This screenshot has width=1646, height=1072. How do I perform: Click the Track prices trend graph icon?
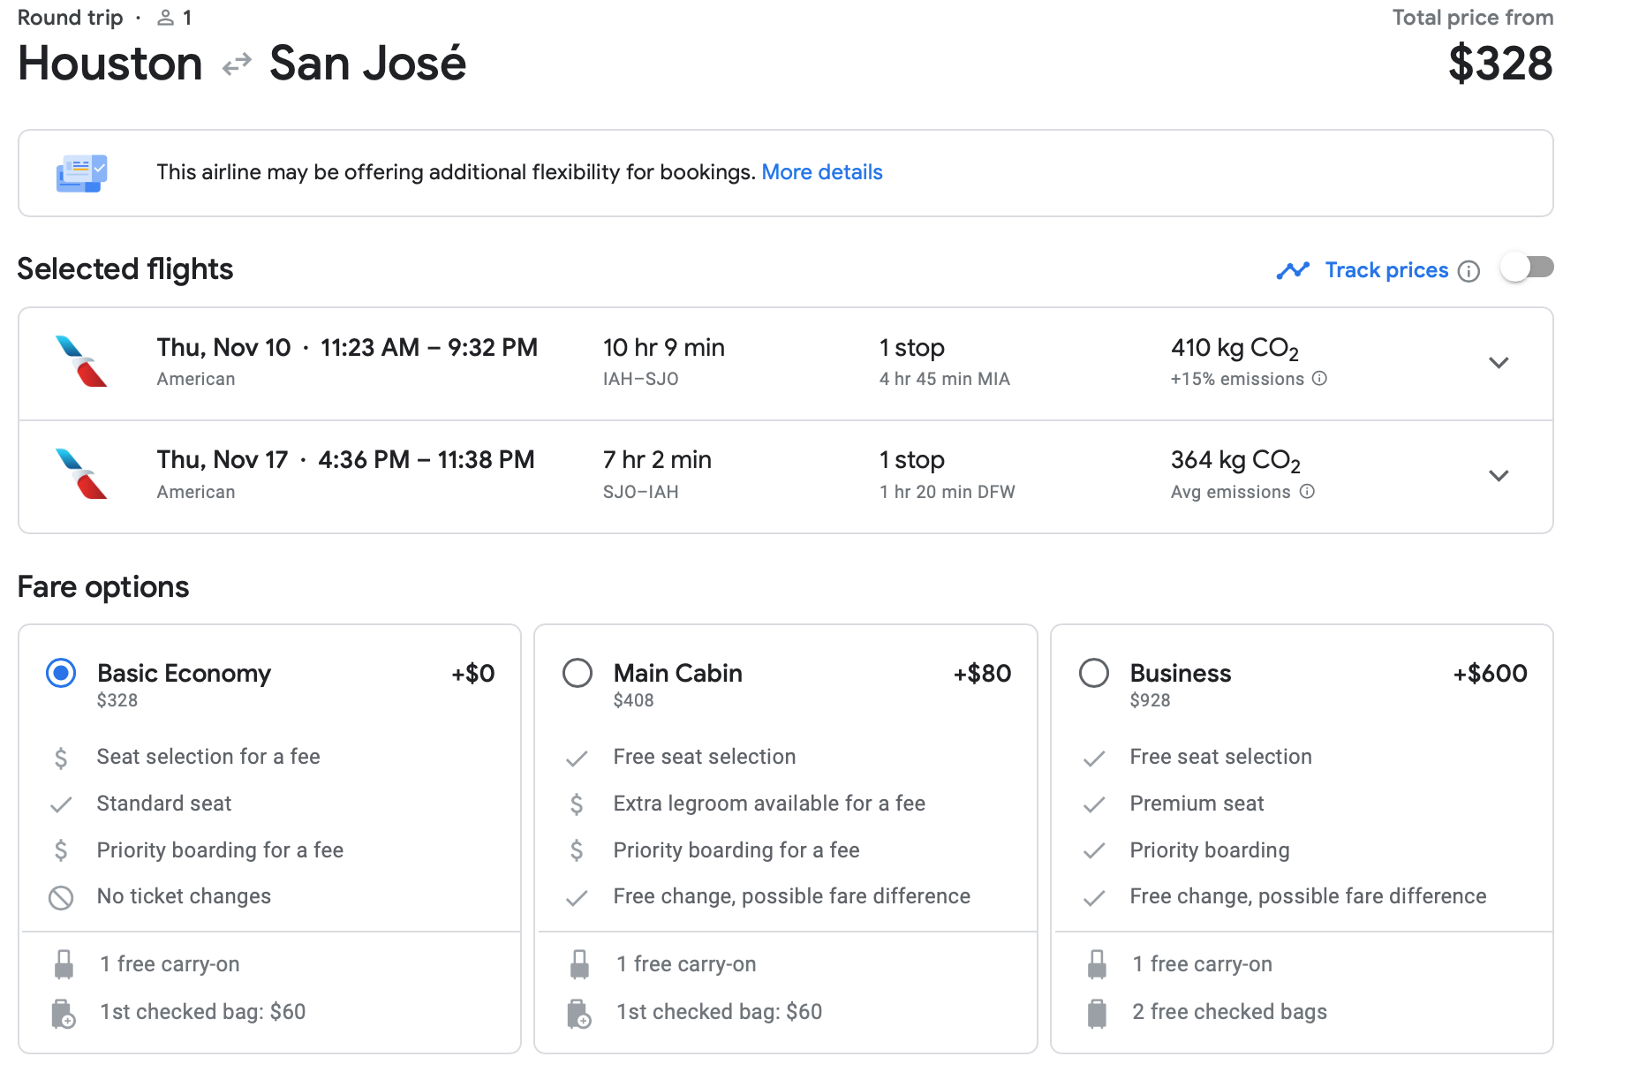pos(1293,270)
